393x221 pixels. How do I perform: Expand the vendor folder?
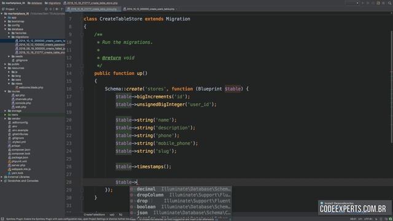(x=6, y=118)
